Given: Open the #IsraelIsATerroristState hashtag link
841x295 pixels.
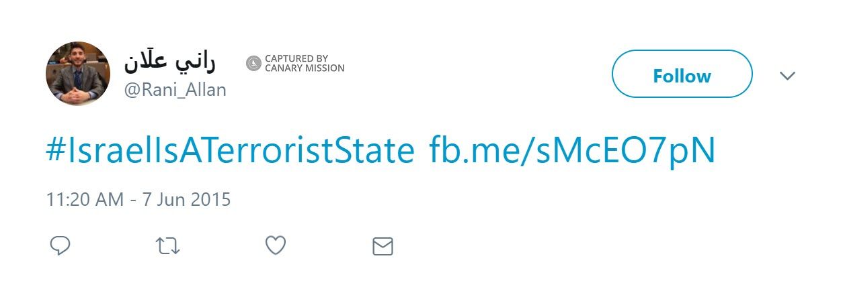Looking at the screenshot, I should tap(230, 152).
